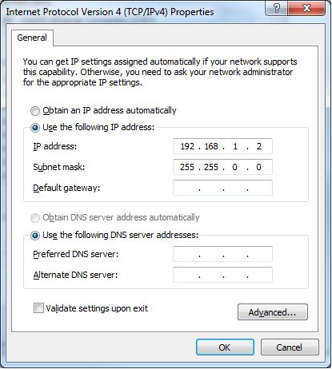
Task: Click the Alternate DNS server field
Action: point(222,275)
